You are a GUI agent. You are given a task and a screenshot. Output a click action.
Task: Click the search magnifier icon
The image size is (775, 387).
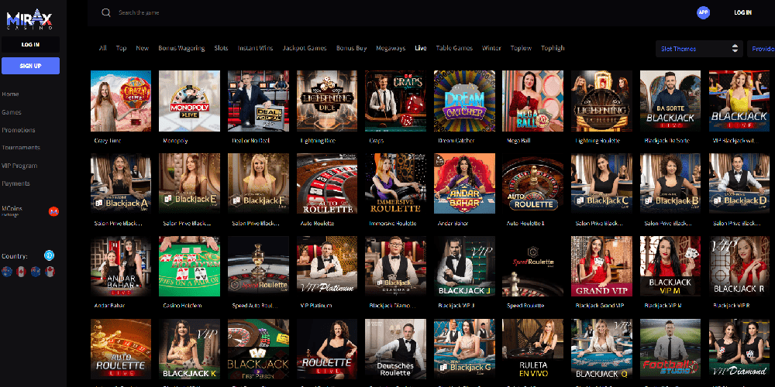pos(106,12)
